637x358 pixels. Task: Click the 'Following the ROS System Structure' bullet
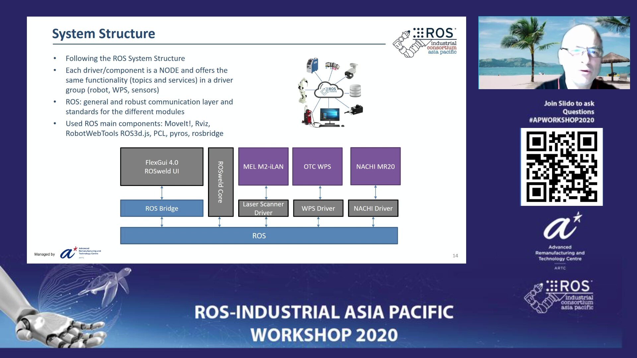coord(125,58)
